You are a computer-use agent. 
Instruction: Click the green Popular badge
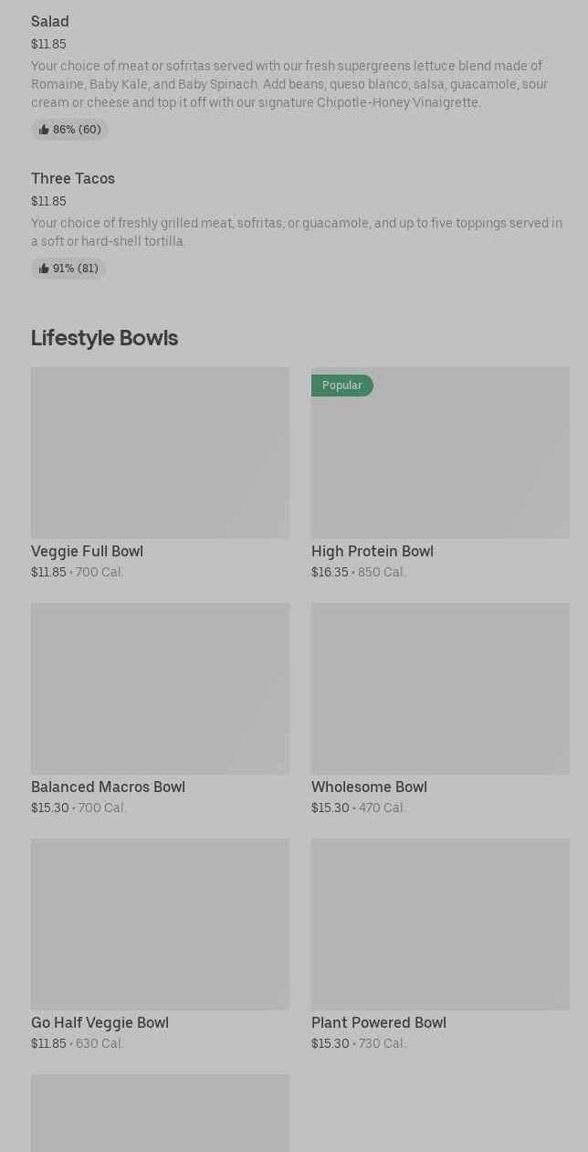(342, 386)
